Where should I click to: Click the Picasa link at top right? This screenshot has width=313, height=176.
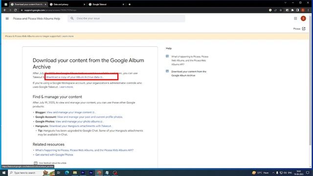tap(297, 29)
